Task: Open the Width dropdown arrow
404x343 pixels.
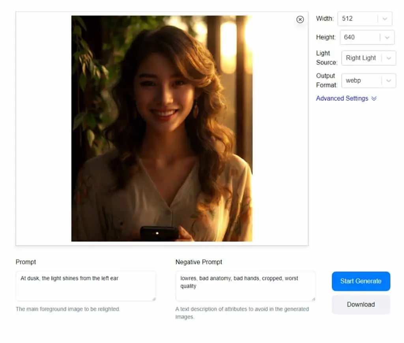Action: click(385, 19)
